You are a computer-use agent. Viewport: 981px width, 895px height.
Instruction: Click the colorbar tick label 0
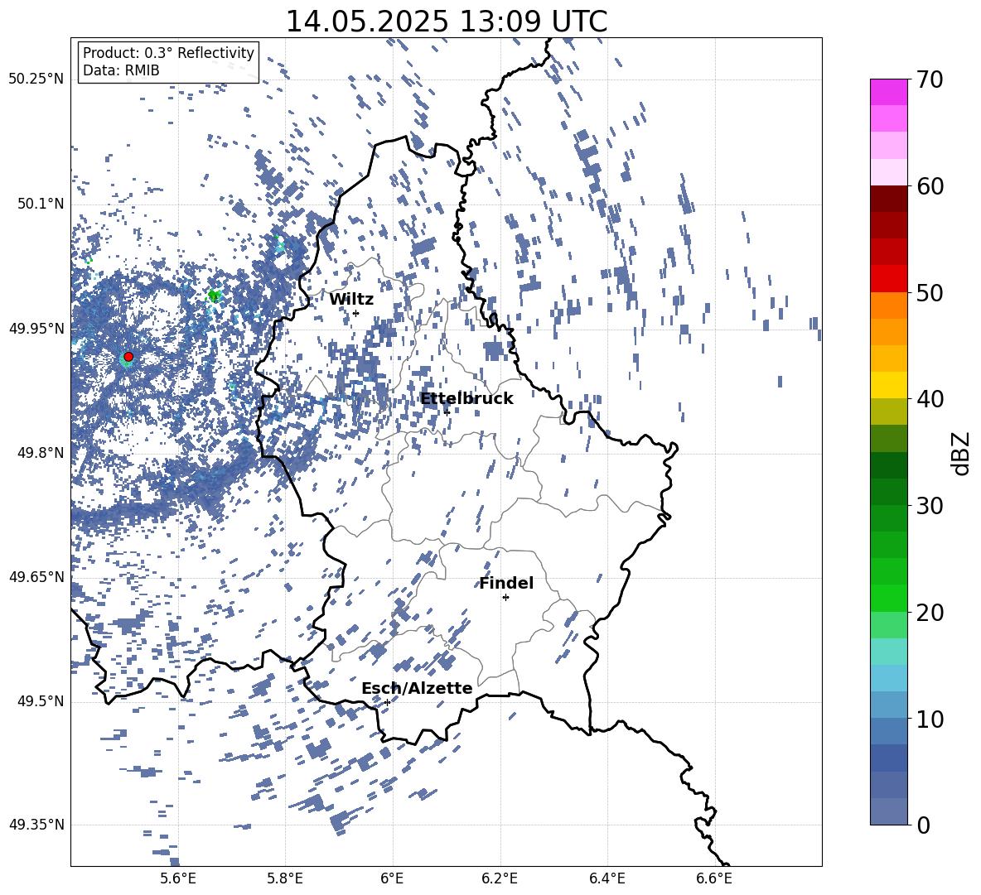923,825
